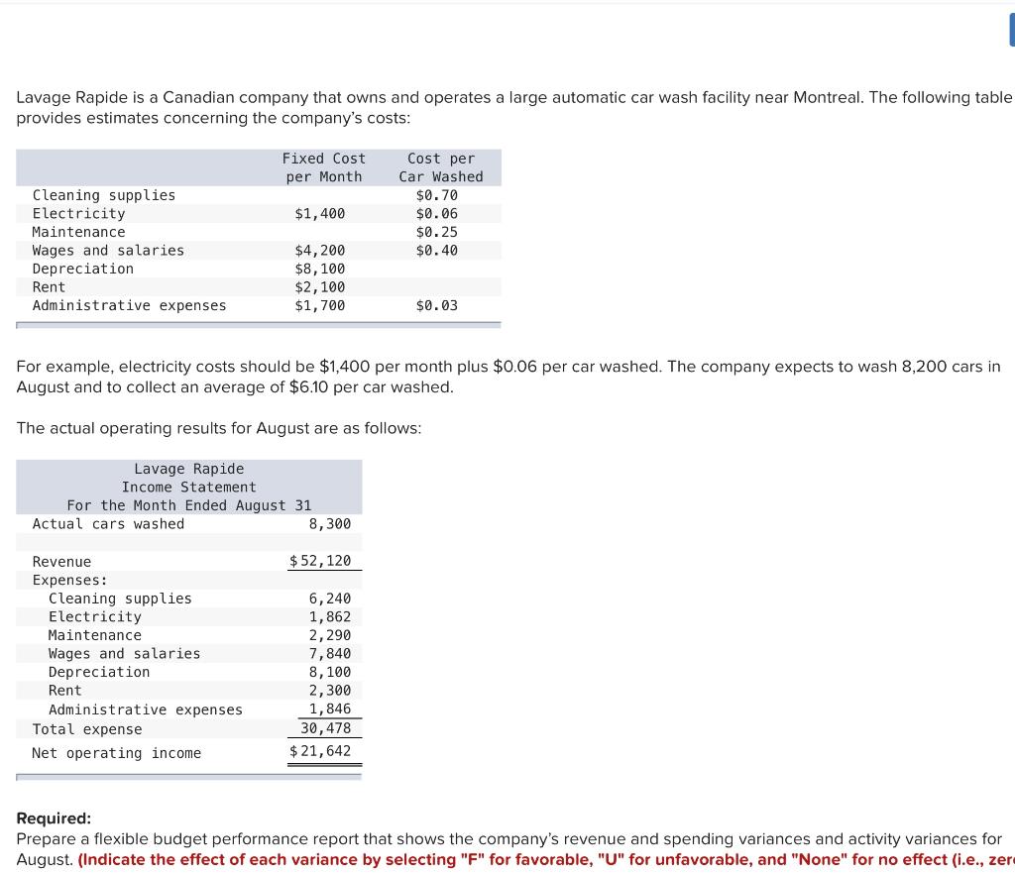Click the 8,300 actual cars washed value
The height and width of the screenshot is (873, 1015).
[x=329, y=523]
